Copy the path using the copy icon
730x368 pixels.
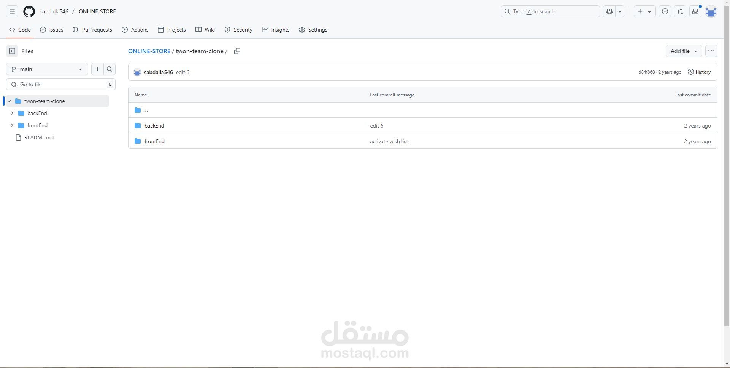click(237, 51)
